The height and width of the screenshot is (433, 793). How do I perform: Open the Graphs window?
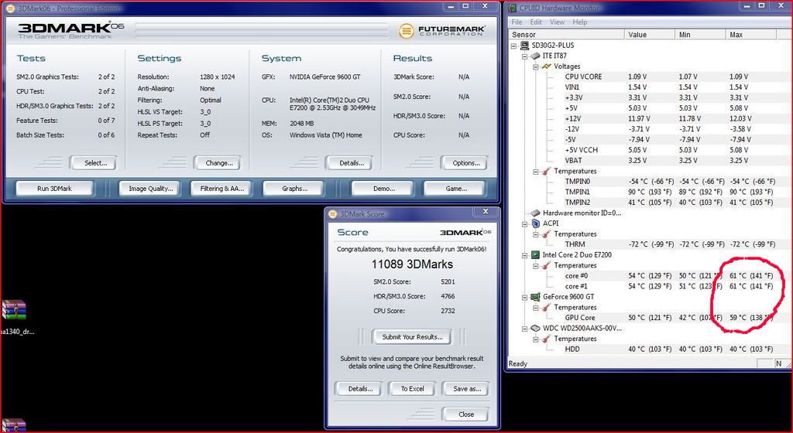(294, 189)
